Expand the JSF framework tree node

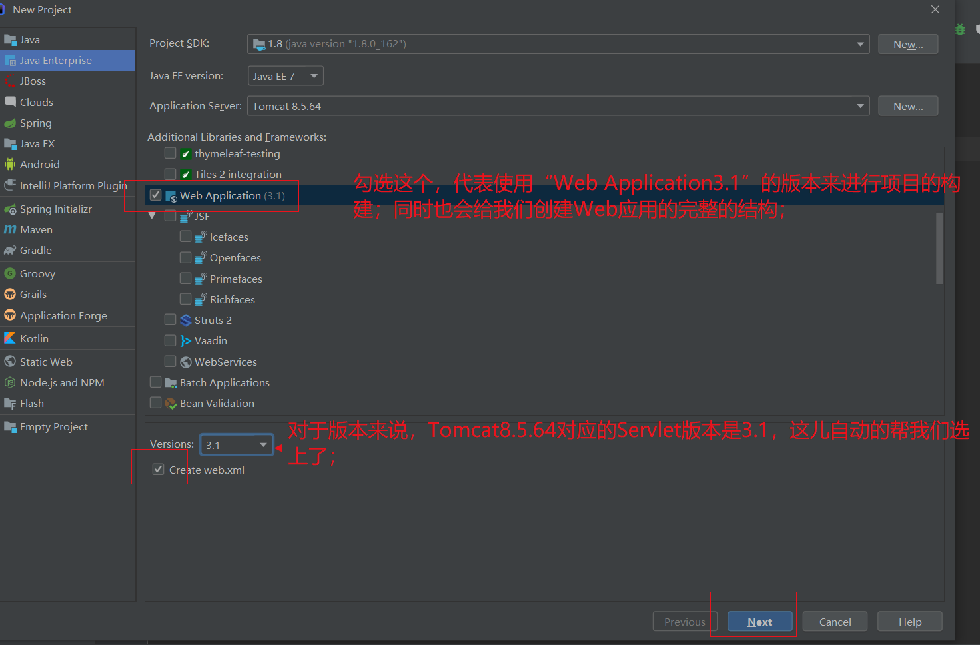coord(152,215)
